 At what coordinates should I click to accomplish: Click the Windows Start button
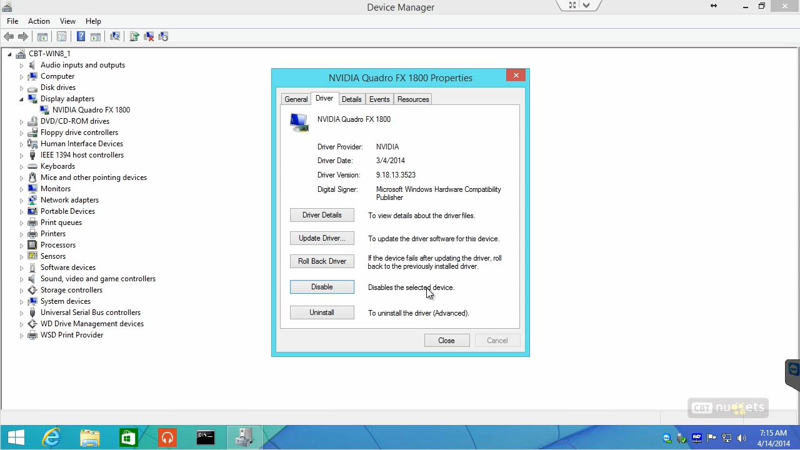click(16, 437)
